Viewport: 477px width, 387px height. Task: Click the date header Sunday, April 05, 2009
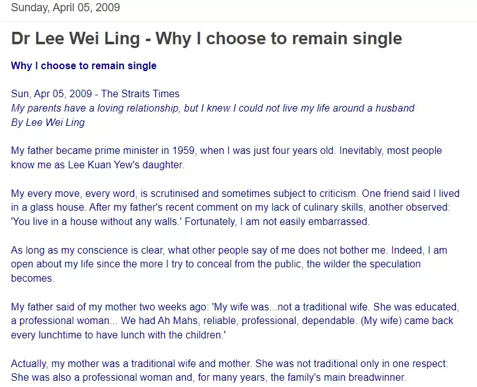[x=65, y=7]
